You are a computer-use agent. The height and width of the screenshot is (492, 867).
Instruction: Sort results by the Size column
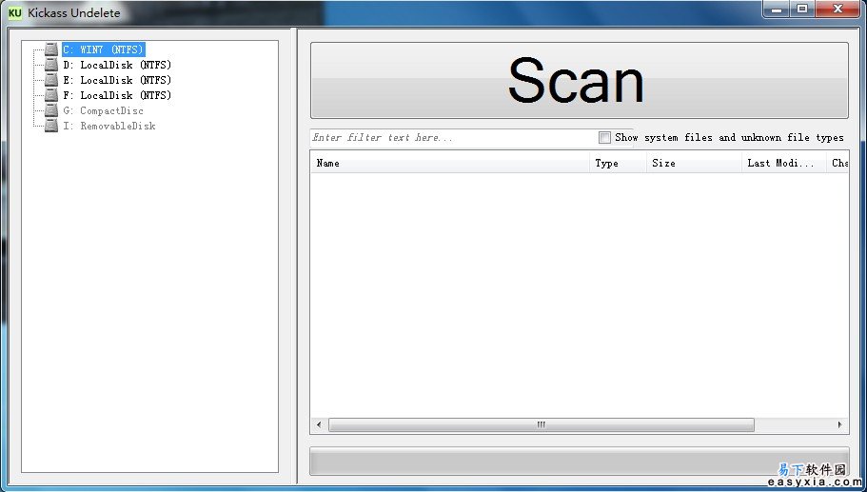pos(695,163)
